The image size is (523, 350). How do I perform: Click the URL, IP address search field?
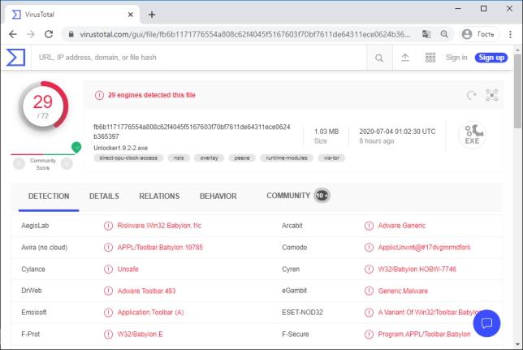pyautogui.click(x=199, y=58)
